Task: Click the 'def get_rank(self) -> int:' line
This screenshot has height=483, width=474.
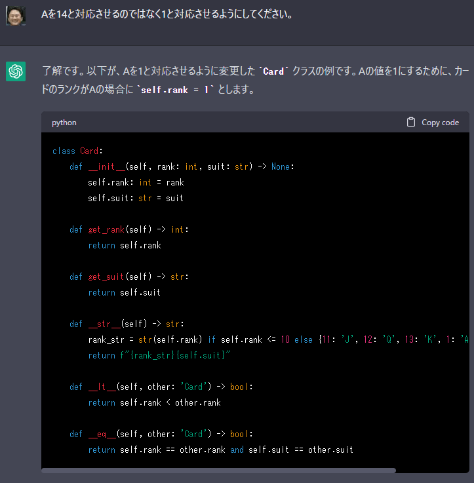Action: click(128, 229)
